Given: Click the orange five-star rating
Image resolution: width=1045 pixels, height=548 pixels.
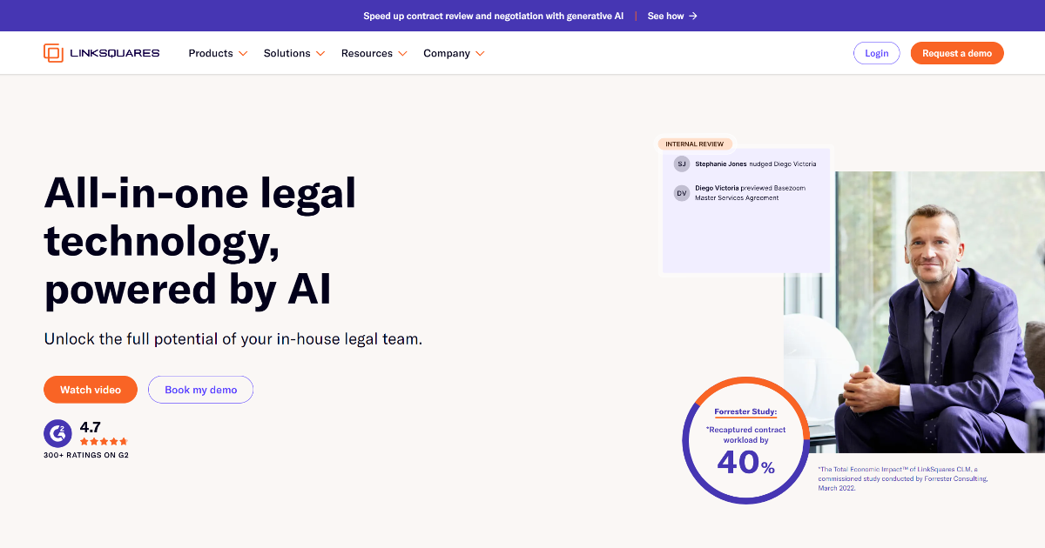Looking at the screenshot, I should 104,442.
